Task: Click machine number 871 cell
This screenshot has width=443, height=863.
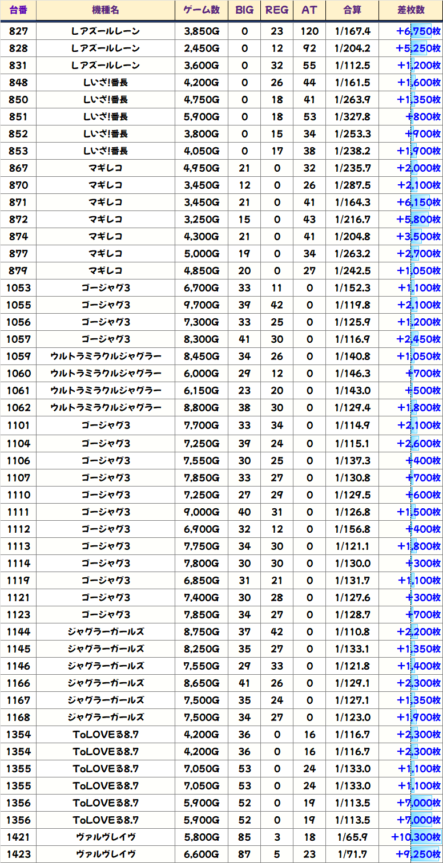Action: click(x=18, y=202)
